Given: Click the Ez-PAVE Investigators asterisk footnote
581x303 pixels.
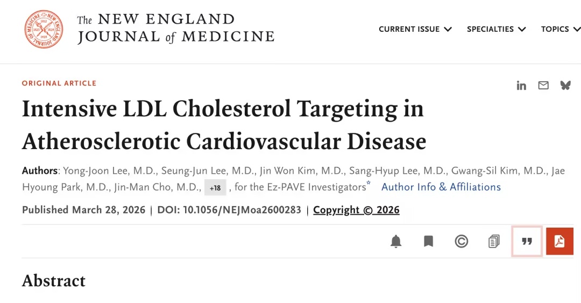Looking at the screenshot, I should tap(369, 184).
